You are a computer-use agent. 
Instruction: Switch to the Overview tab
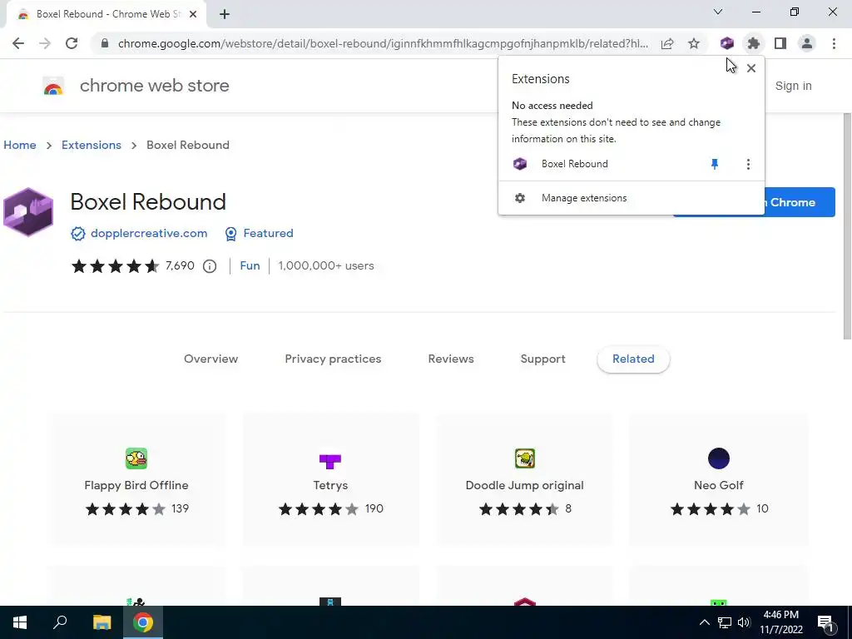click(211, 359)
